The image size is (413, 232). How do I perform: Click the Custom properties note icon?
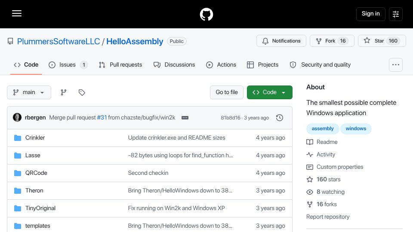pos(310,167)
